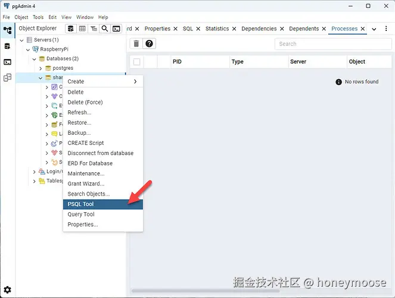Close the Dependents tab
Image resolution: width=395 pixels, height=298 pixels.
[324, 29]
